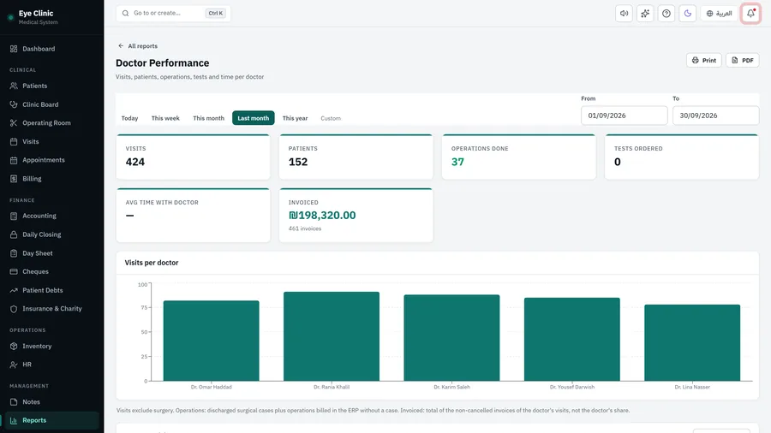
Task: Click the Invoiced ₪198,320.00 card
Action: point(356,215)
